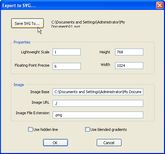
Task: Click the Use hidden line label text
Action: pyautogui.click(x=45, y=130)
